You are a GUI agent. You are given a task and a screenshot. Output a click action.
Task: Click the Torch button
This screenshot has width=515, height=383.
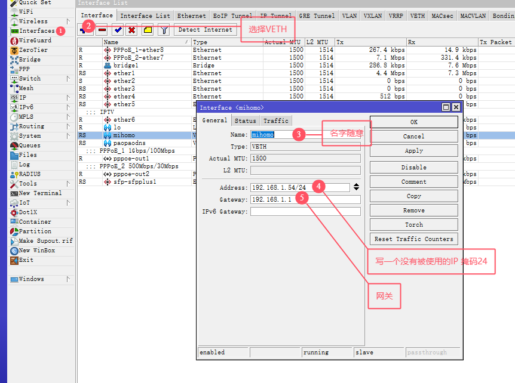[x=414, y=225]
